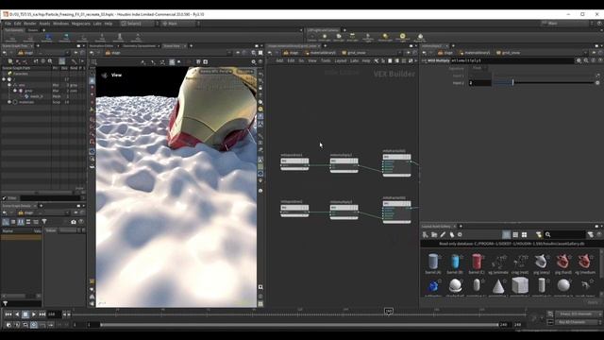Select the Camera shelf tool
Image resolution: width=604 pixels, height=340 pixels.
tap(311, 38)
